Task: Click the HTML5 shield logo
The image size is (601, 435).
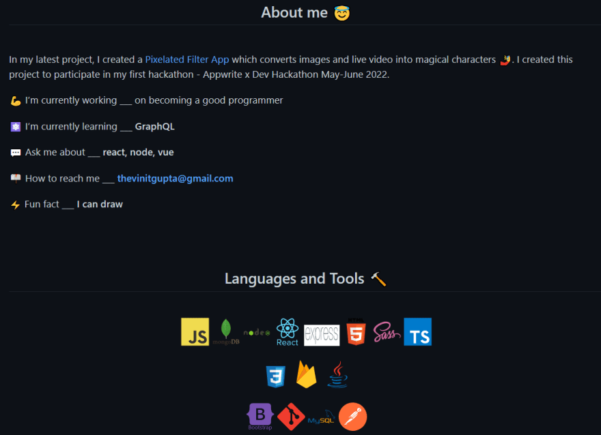Action: pyautogui.click(x=356, y=331)
